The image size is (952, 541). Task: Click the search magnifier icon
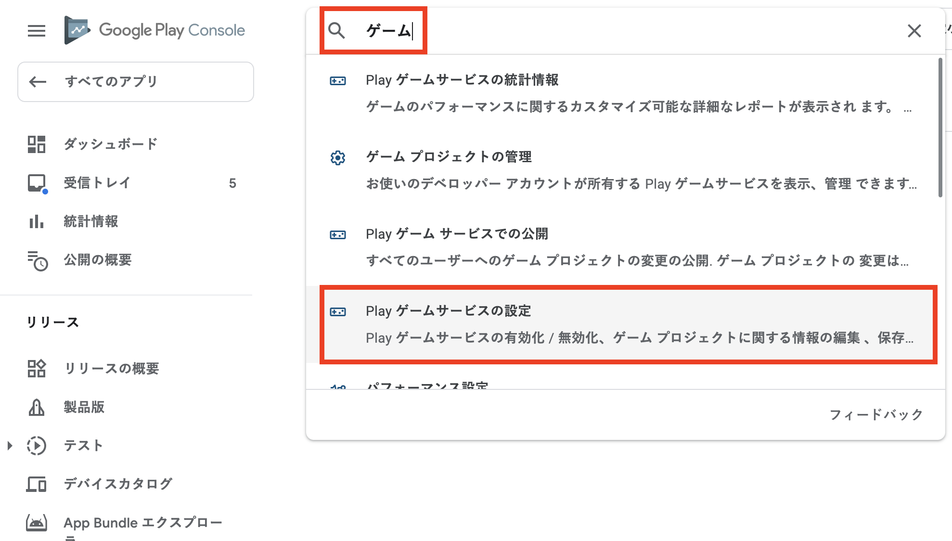(x=336, y=31)
